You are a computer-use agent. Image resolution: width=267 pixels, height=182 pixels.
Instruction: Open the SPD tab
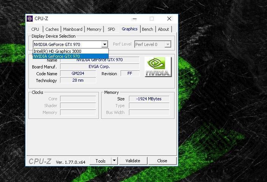111,29
